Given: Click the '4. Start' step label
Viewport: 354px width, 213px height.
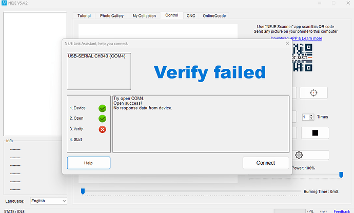Looking at the screenshot, I should pos(75,140).
